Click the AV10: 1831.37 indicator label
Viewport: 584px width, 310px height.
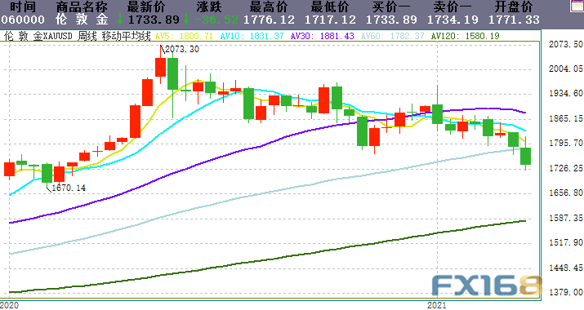[252, 36]
